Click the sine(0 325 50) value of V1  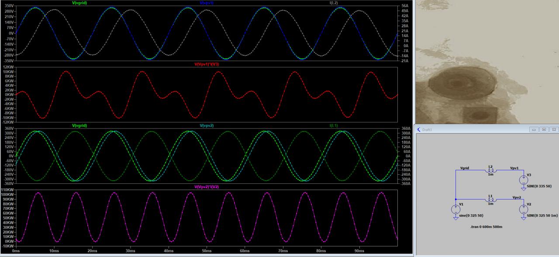point(472,216)
